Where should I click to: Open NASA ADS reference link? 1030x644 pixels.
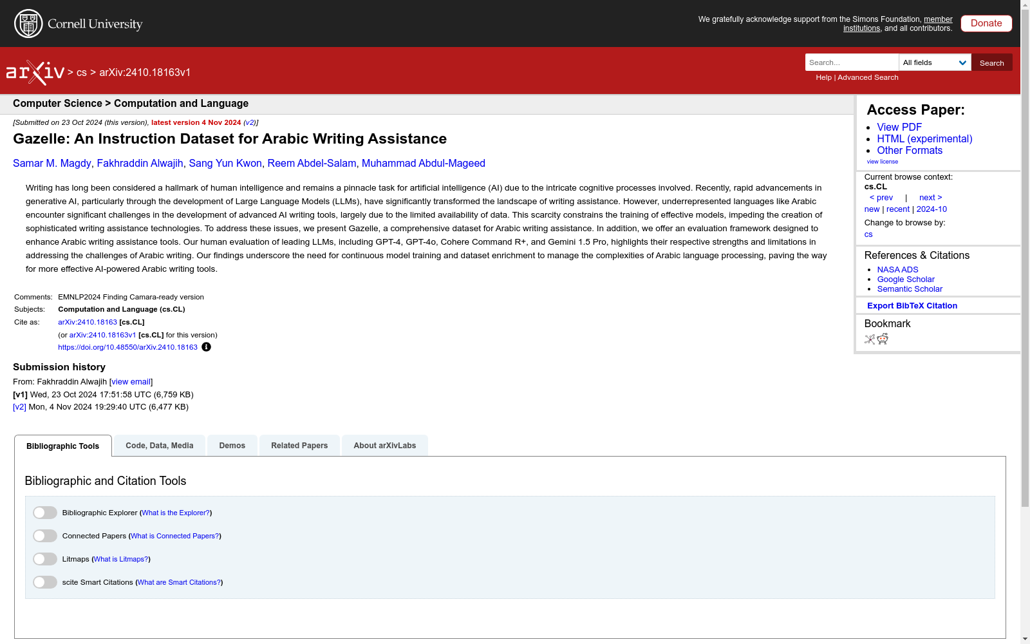coord(897,270)
